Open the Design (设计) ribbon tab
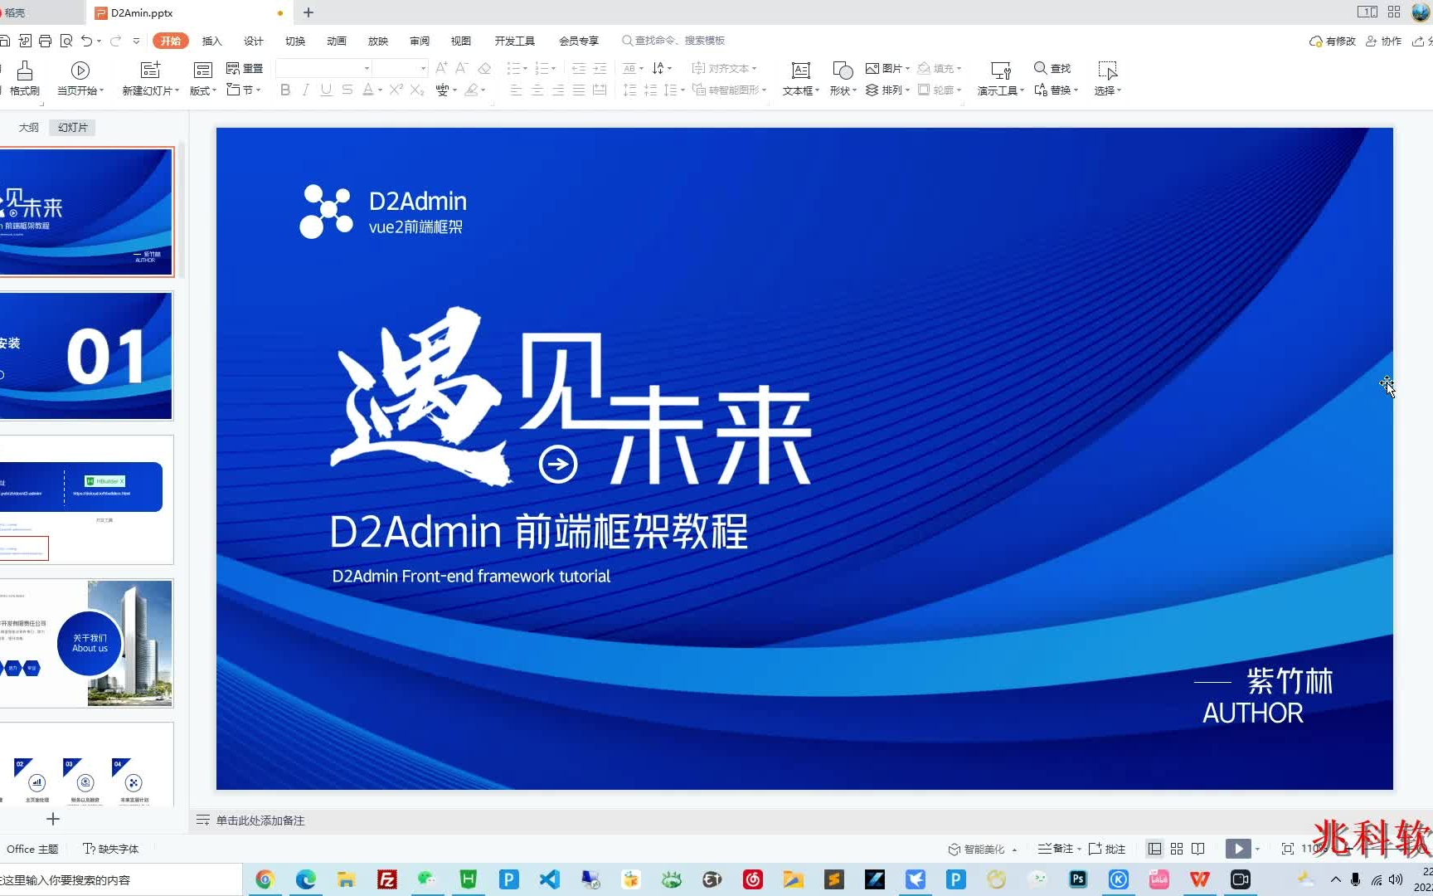 pyautogui.click(x=254, y=41)
